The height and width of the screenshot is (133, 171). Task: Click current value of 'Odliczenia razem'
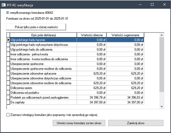pos(92,88)
